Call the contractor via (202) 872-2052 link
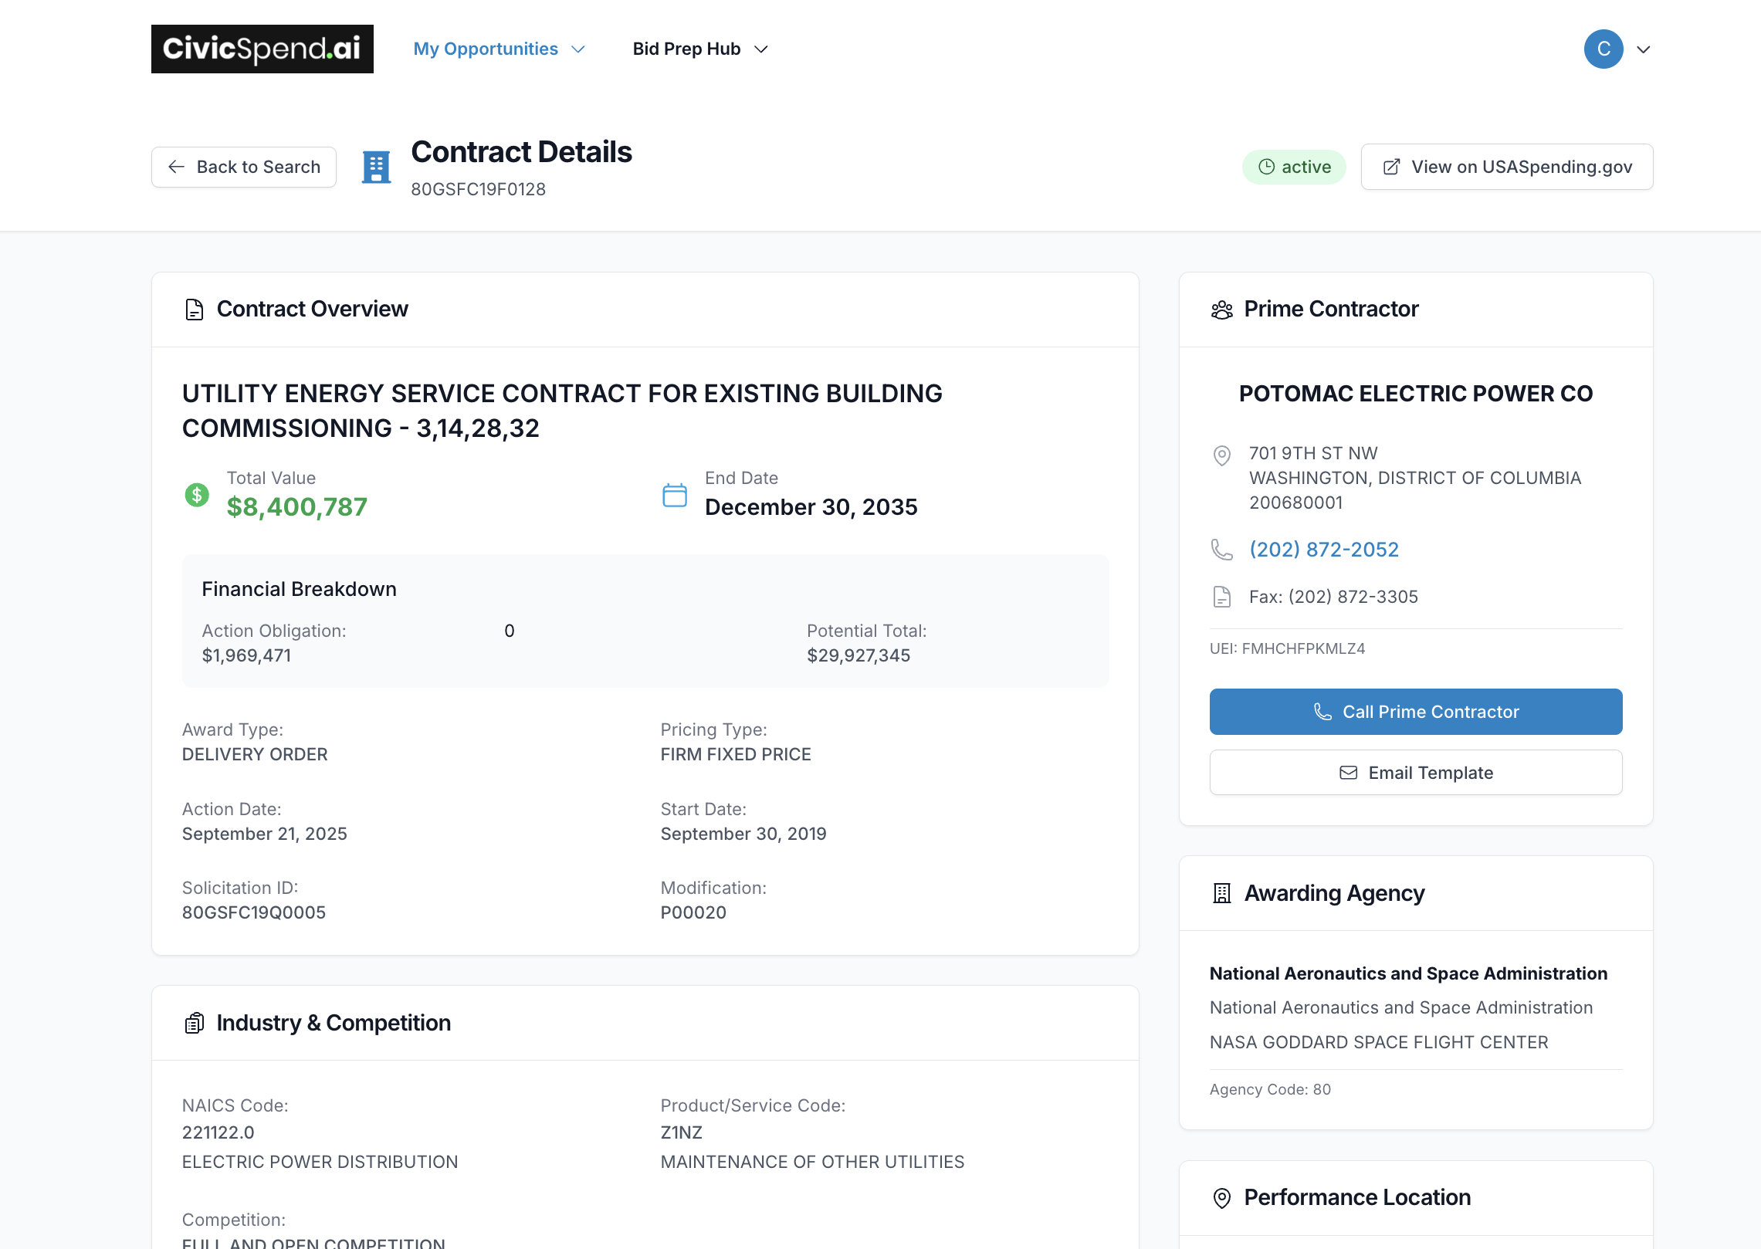1761x1249 pixels. coord(1324,549)
